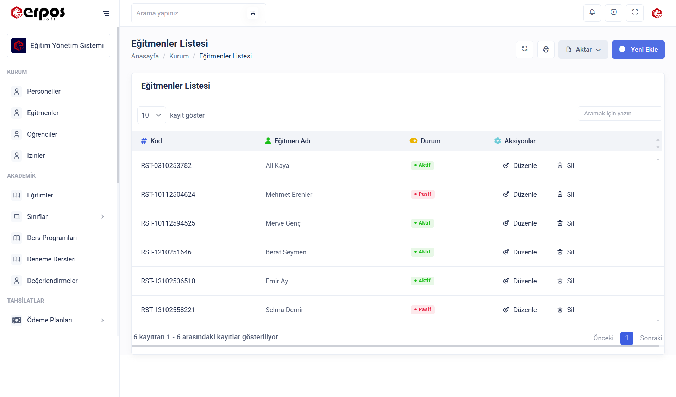The width and height of the screenshot is (676, 397).
Task: Open Eğitmenler in the sidebar
Action: coord(43,113)
